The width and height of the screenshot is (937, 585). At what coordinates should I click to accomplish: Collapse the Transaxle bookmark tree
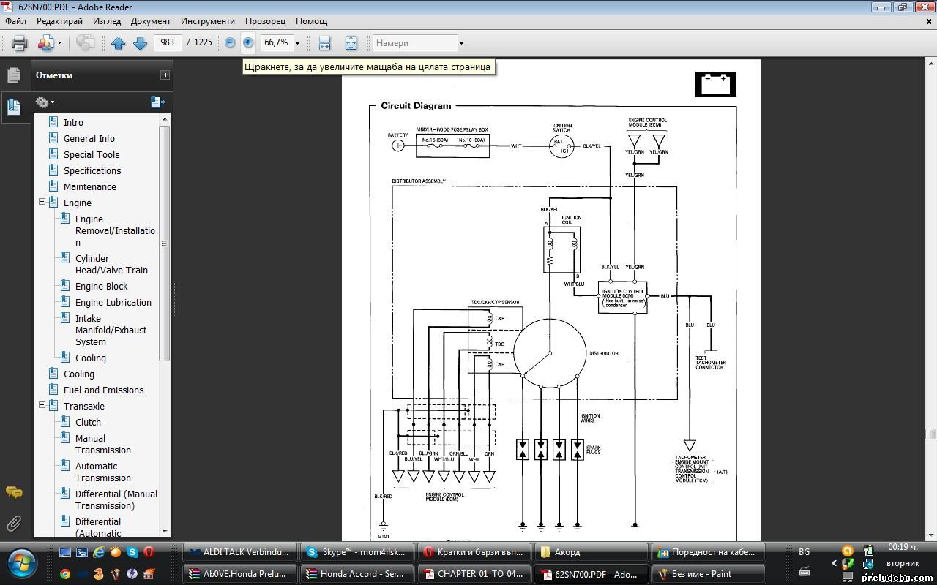tap(42, 406)
